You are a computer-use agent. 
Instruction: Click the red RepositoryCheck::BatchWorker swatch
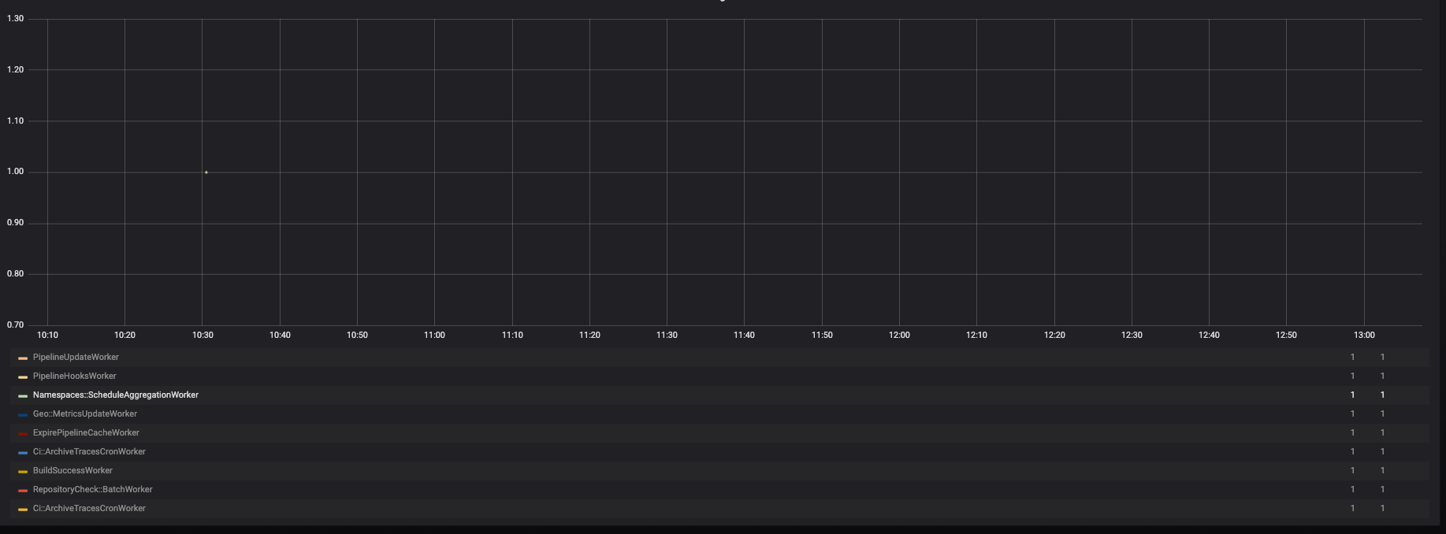[23, 491]
